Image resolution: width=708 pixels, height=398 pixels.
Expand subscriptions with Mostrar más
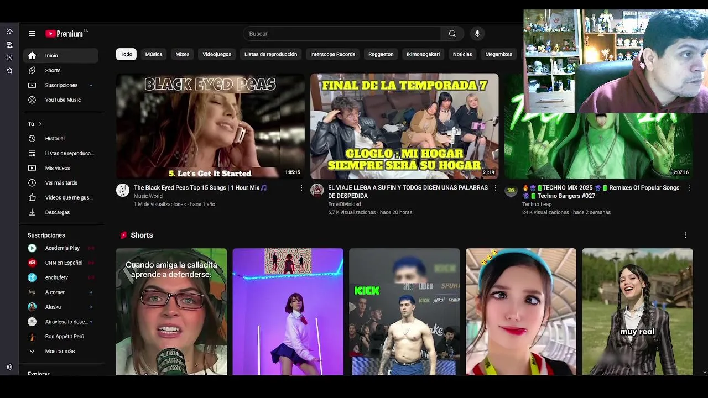[61, 352]
